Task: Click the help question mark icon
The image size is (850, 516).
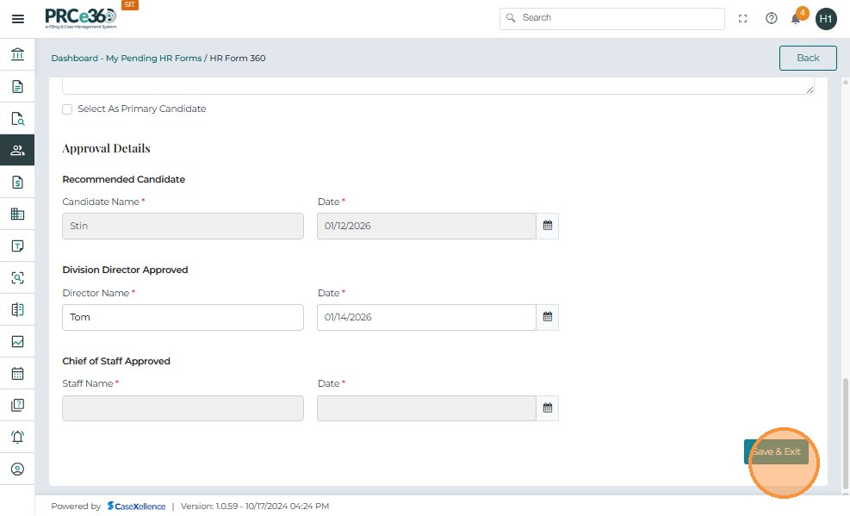Action: pos(772,18)
